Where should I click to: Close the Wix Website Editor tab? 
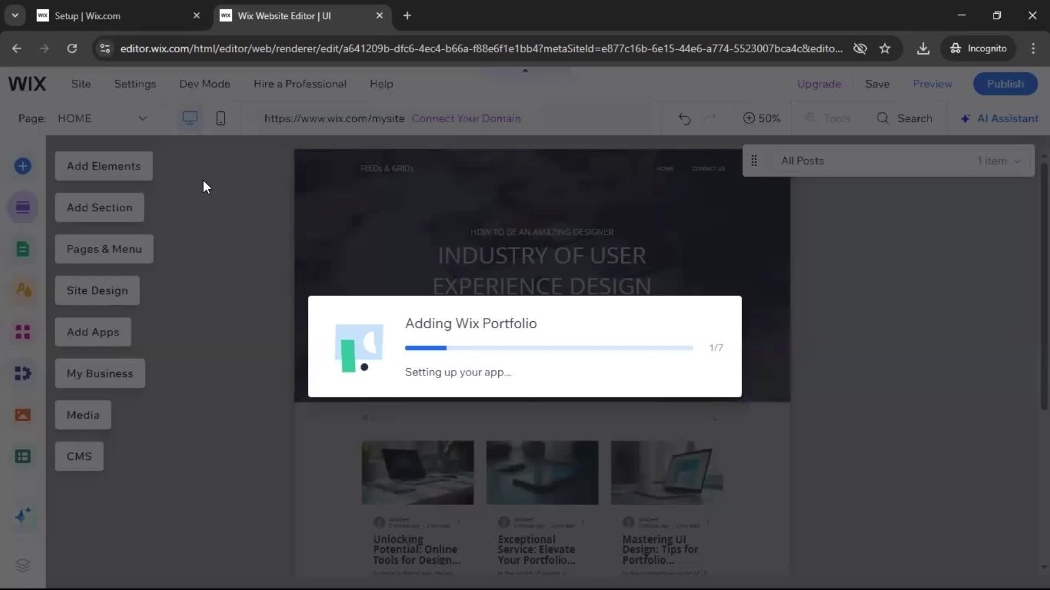380,15
